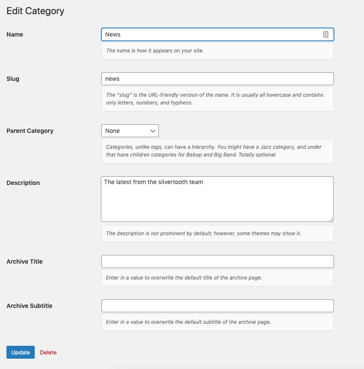
Task: Click the red Delete link
Action: click(x=48, y=352)
